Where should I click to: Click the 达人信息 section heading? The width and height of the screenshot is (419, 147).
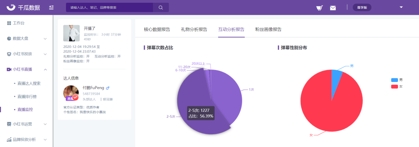(x=71, y=78)
